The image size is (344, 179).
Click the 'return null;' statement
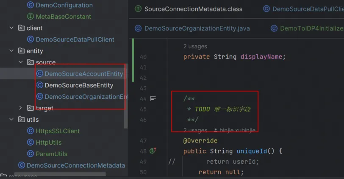[221, 172]
